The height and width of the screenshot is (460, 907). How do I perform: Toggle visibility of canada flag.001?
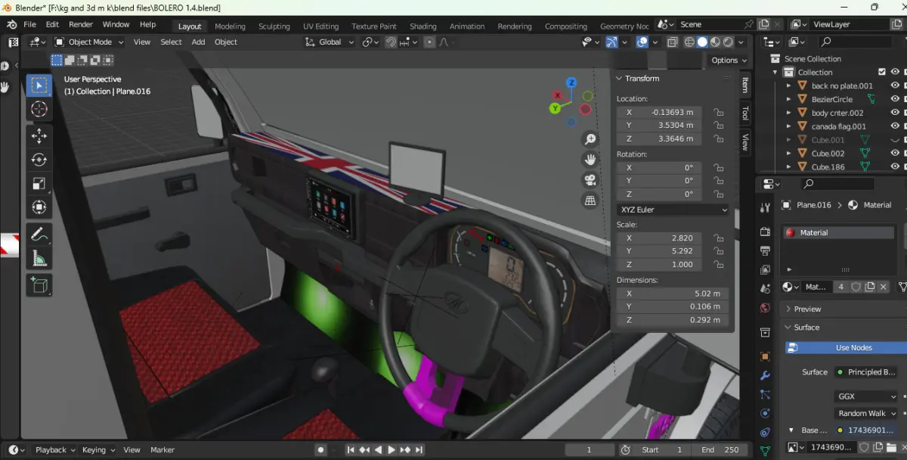coord(895,126)
